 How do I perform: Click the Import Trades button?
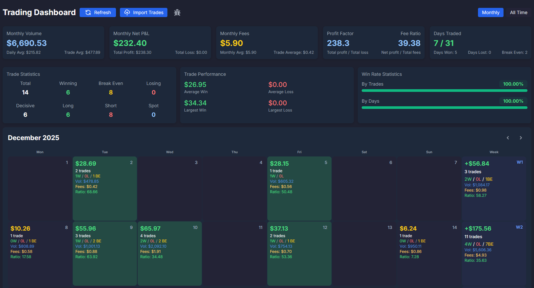point(143,12)
